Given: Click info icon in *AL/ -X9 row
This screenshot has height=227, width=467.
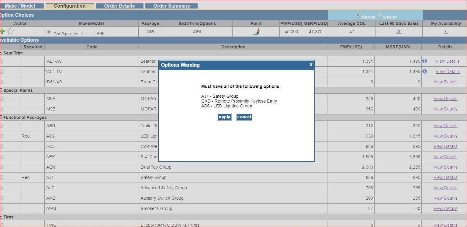Looking at the screenshot, I should pyautogui.click(x=425, y=61).
